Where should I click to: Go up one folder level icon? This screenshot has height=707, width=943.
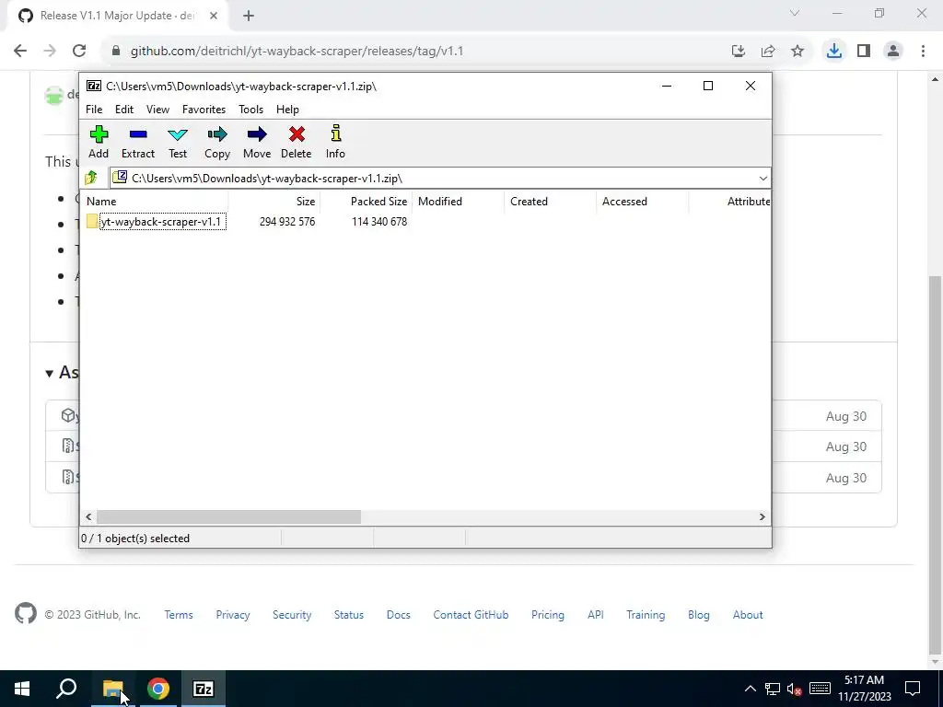(91, 178)
